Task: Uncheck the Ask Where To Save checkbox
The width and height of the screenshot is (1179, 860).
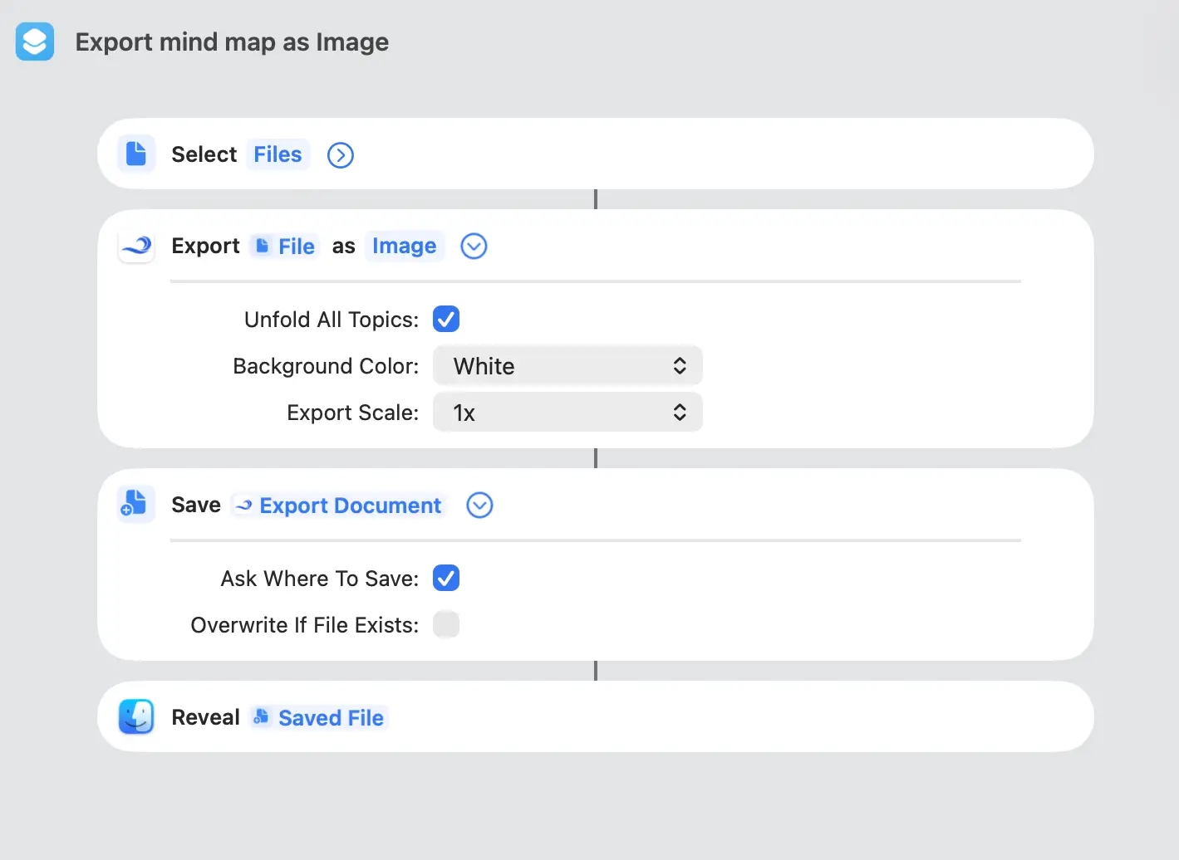Action: (446, 578)
